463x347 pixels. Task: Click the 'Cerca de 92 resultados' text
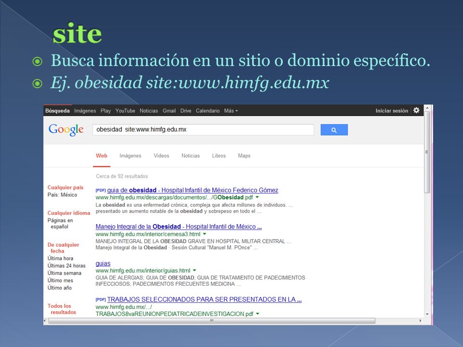122,176
